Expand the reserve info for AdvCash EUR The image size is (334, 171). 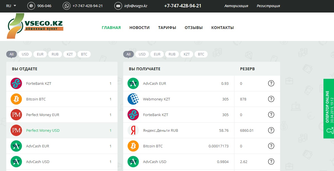[271, 83]
